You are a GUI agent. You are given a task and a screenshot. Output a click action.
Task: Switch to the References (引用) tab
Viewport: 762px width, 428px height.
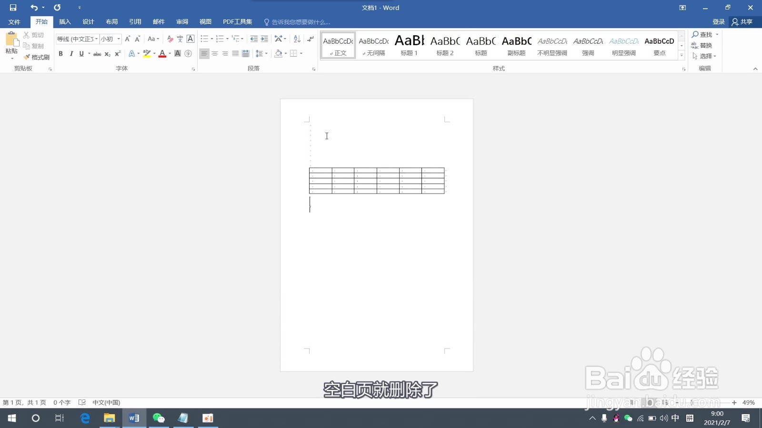[x=135, y=22]
